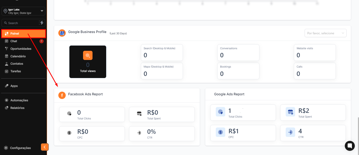Open the Automações section
This screenshot has height=155, width=359.
19,100
